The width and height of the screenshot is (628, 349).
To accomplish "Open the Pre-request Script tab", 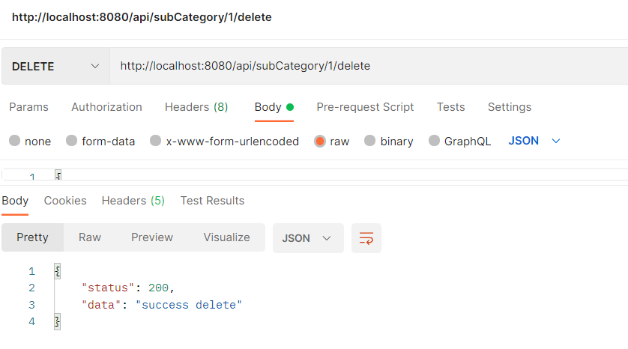I will (365, 107).
